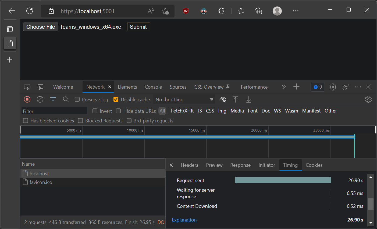Show the Favorites list

pyautogui.click(x=241, y=11)
